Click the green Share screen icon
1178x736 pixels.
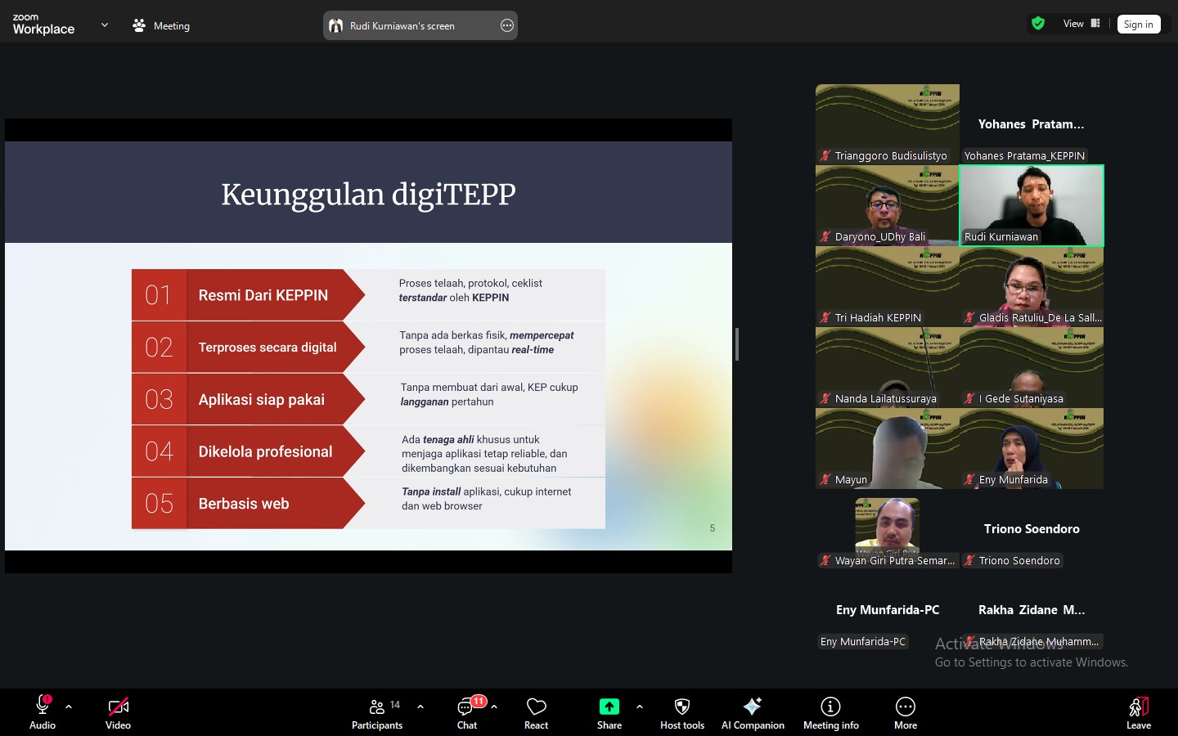point(609,707)
